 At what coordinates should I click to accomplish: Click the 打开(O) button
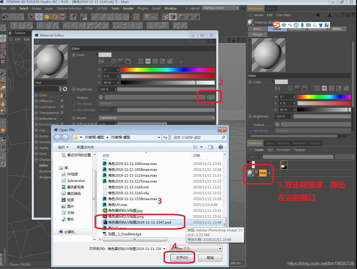point(182,258)
